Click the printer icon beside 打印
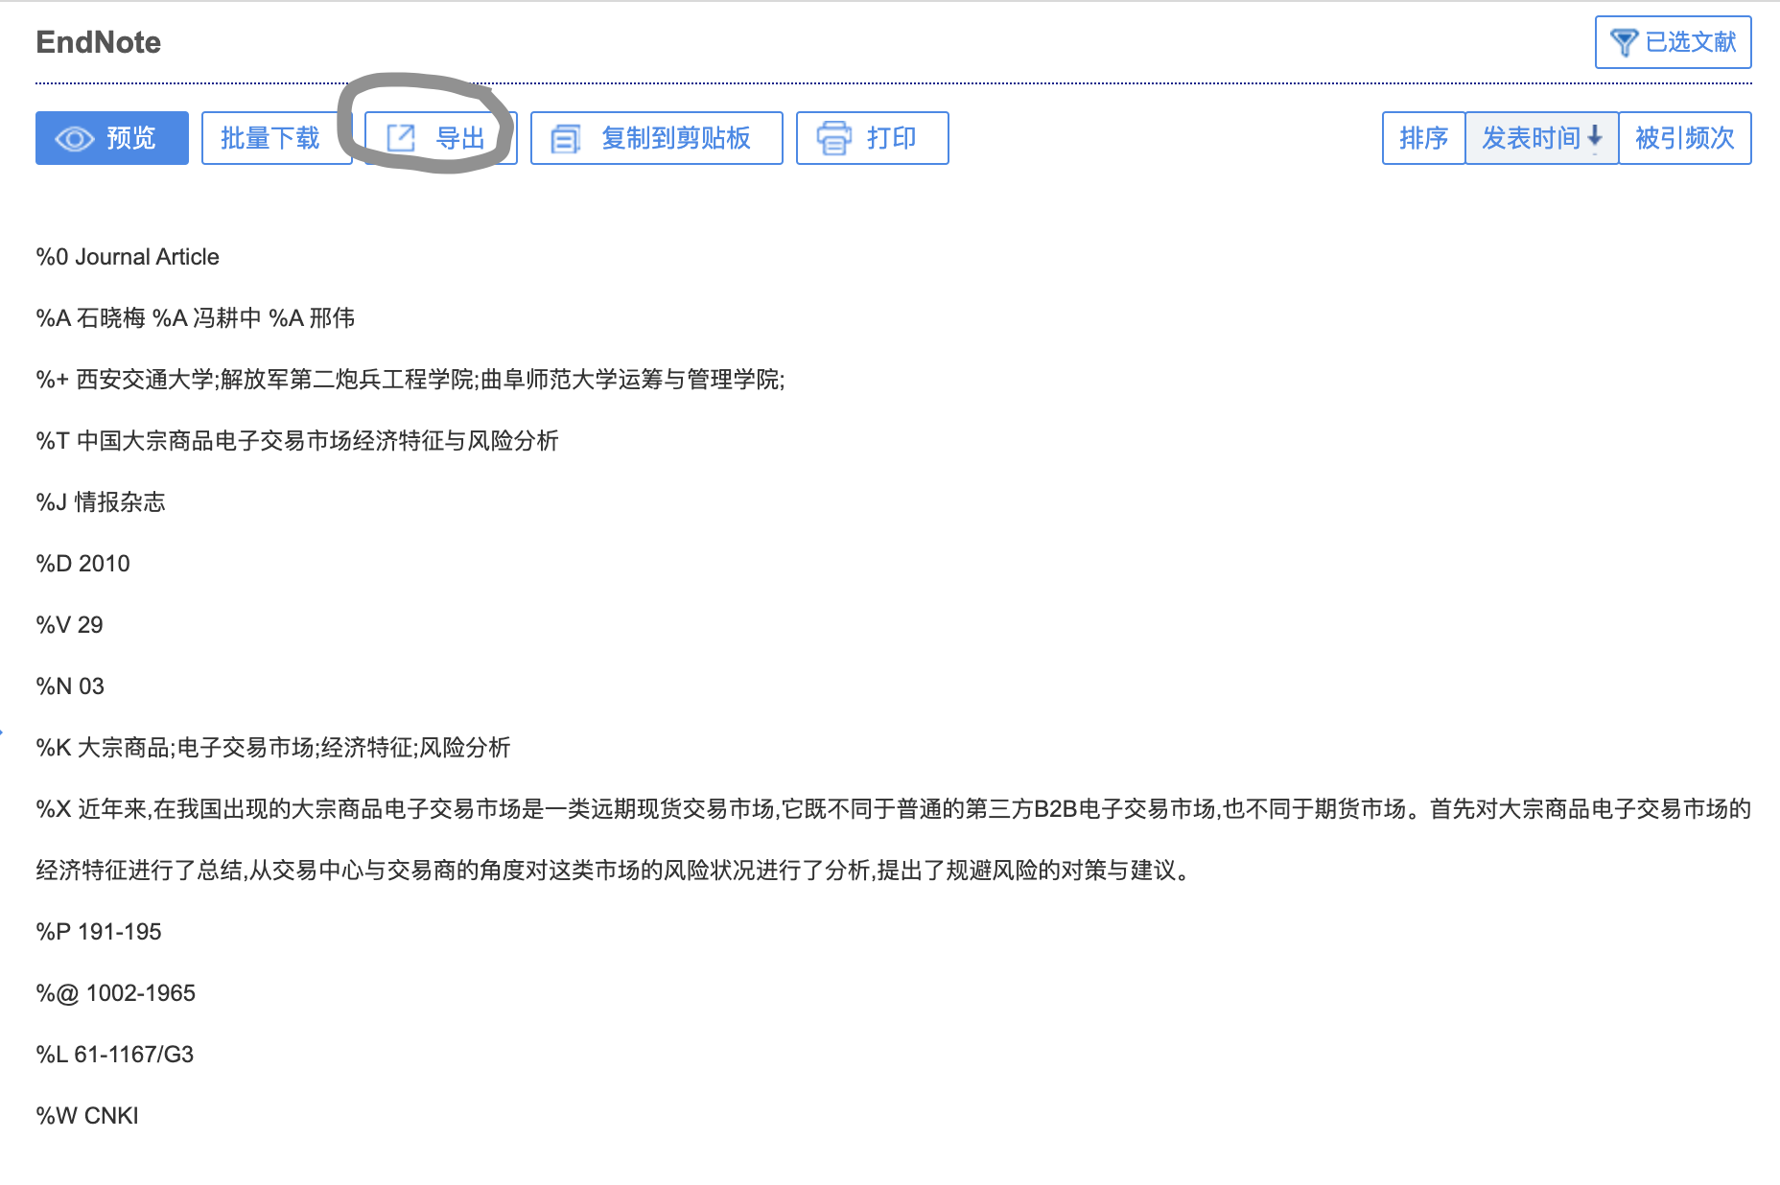 pyautogui.click(x=833, y=138)
